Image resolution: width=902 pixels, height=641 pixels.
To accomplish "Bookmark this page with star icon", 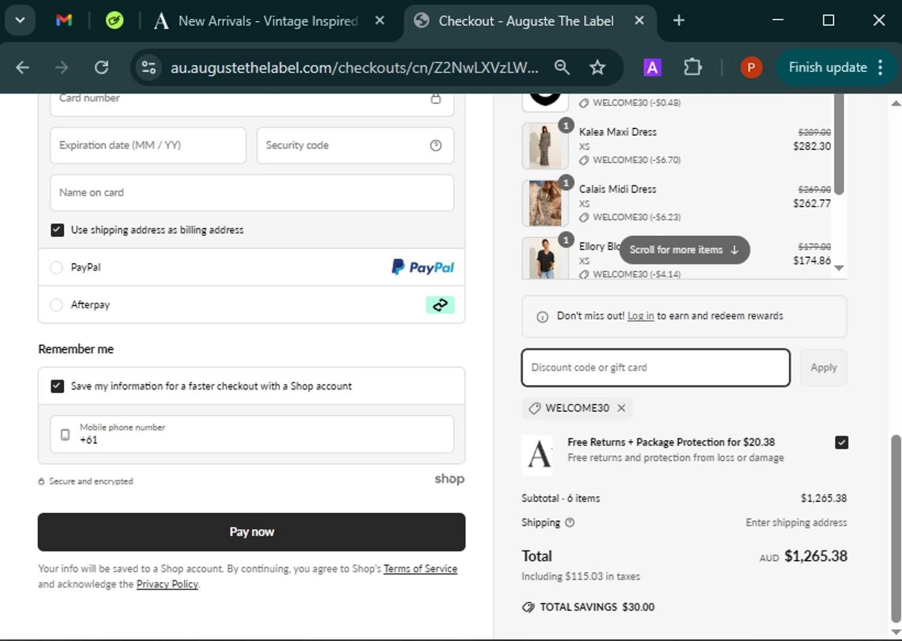I will (597, 67).
